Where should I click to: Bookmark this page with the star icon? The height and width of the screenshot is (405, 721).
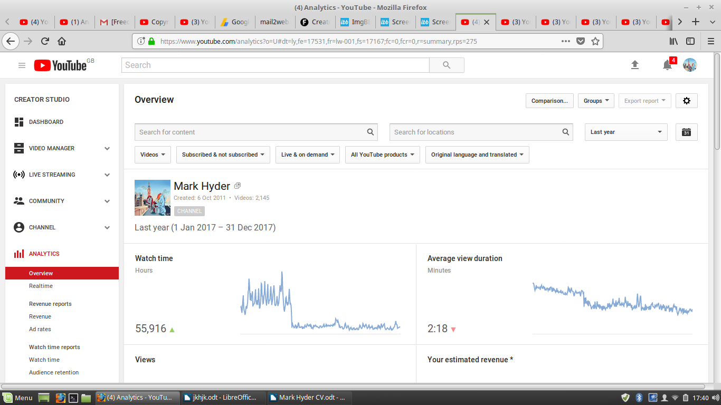coord(595,41)
